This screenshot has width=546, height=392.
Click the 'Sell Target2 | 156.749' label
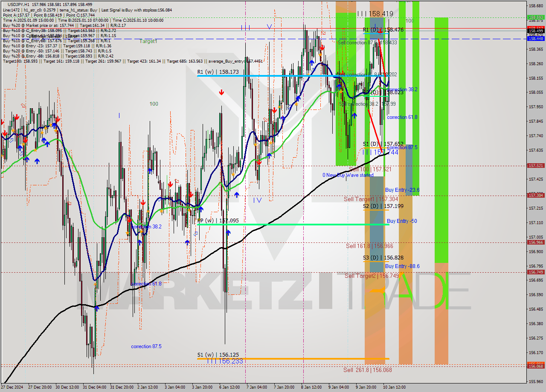tap(372, 276)
